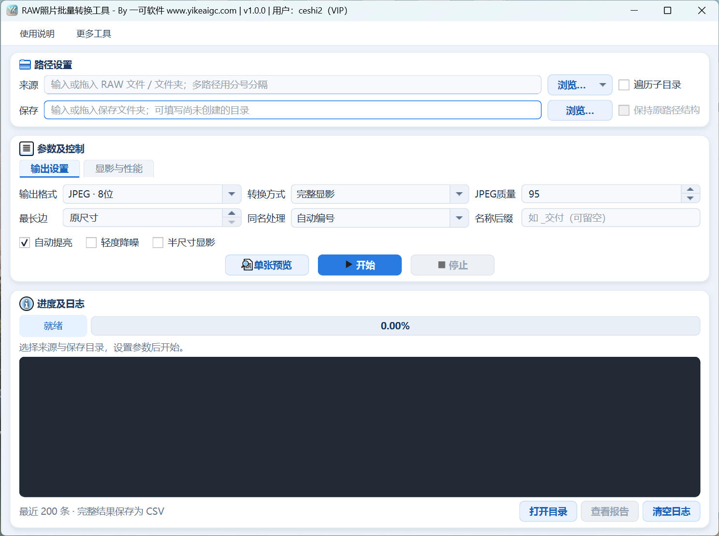
Task: Click the app logo icon in title bar
Action: coord(12,10)
